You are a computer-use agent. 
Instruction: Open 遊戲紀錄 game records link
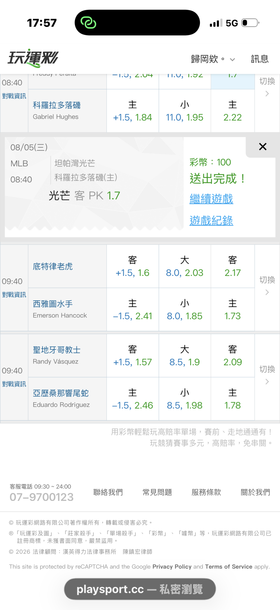click(211, 221)
